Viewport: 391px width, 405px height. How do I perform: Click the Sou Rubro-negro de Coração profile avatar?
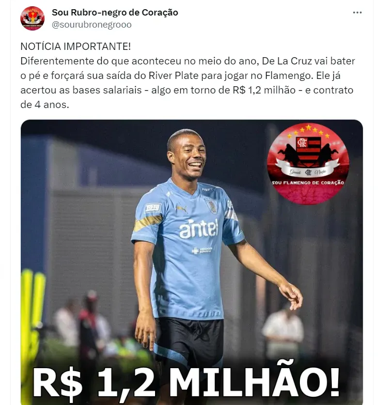tap(32, 18)
